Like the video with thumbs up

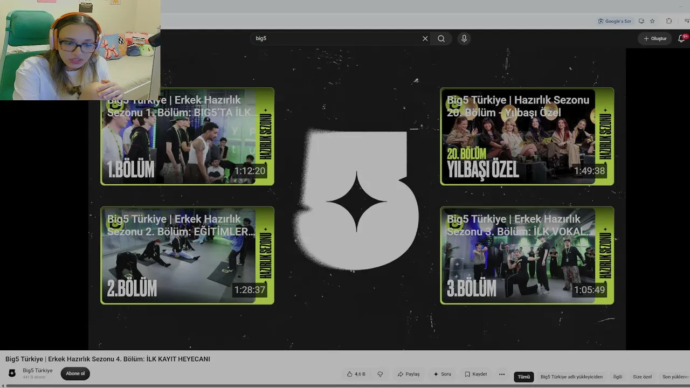click(356, 374)
